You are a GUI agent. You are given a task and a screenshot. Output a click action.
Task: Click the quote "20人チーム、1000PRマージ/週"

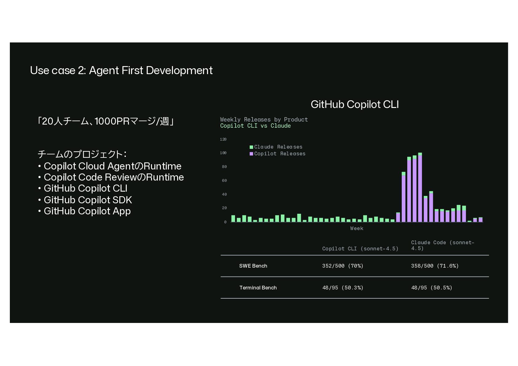click(106, 121)
